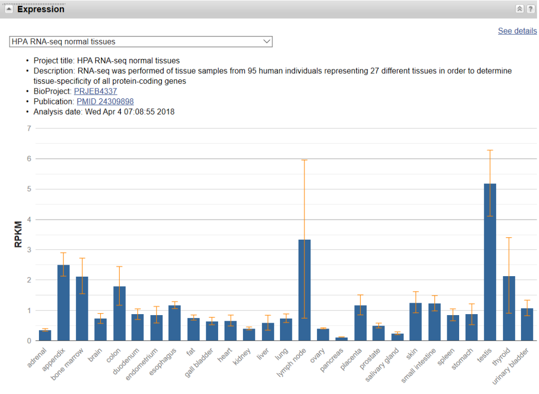
Task: Click the 'pancreas' x-axis label
Action: 332,360
